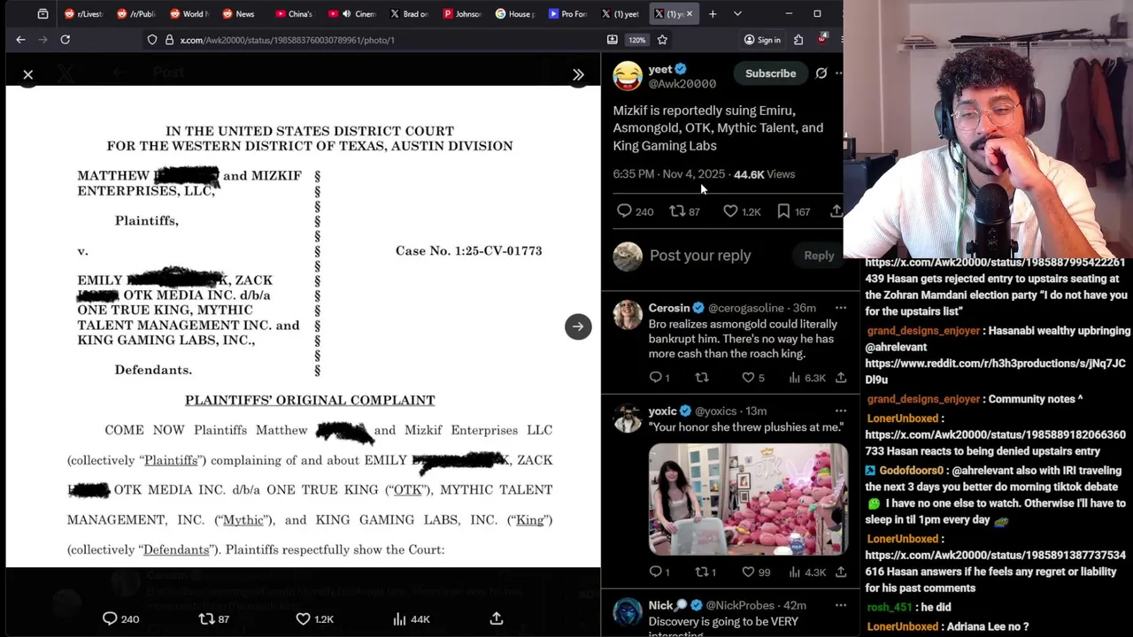Bookmark this page with the star icon
Image resolution: width=1133 pixels, height=637 pixels.
pos(662,40)
